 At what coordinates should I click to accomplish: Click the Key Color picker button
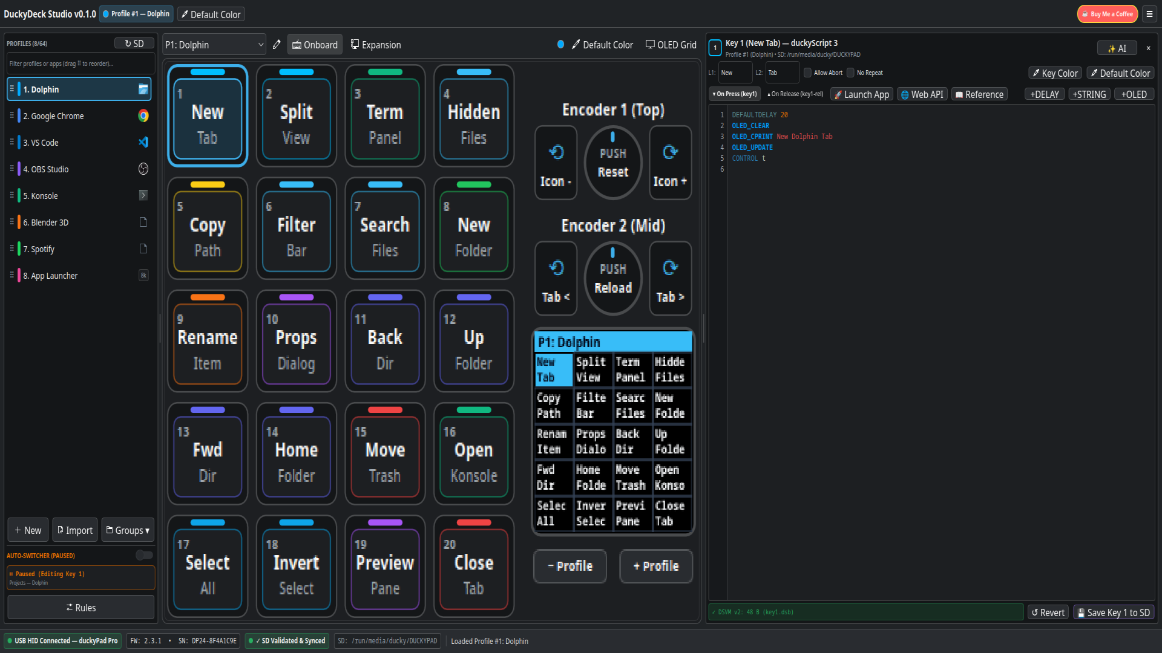[x=1055, y=73]
